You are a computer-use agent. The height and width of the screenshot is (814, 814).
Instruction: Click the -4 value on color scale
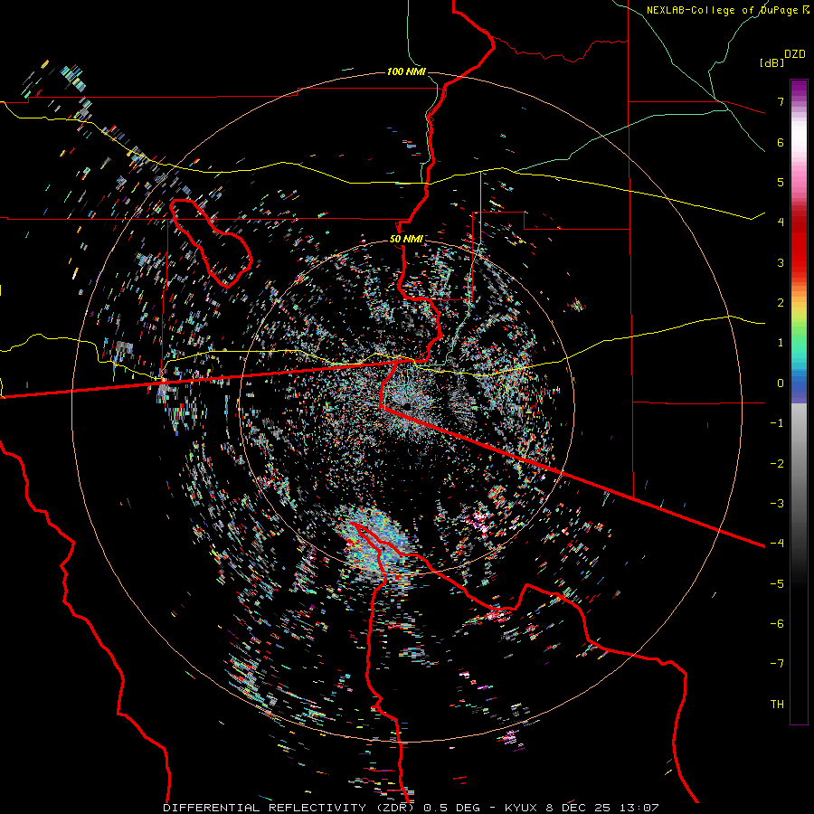pyautogui.click(x=777, y=544)
